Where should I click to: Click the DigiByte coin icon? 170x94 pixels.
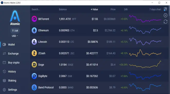(x=34, y=76)
